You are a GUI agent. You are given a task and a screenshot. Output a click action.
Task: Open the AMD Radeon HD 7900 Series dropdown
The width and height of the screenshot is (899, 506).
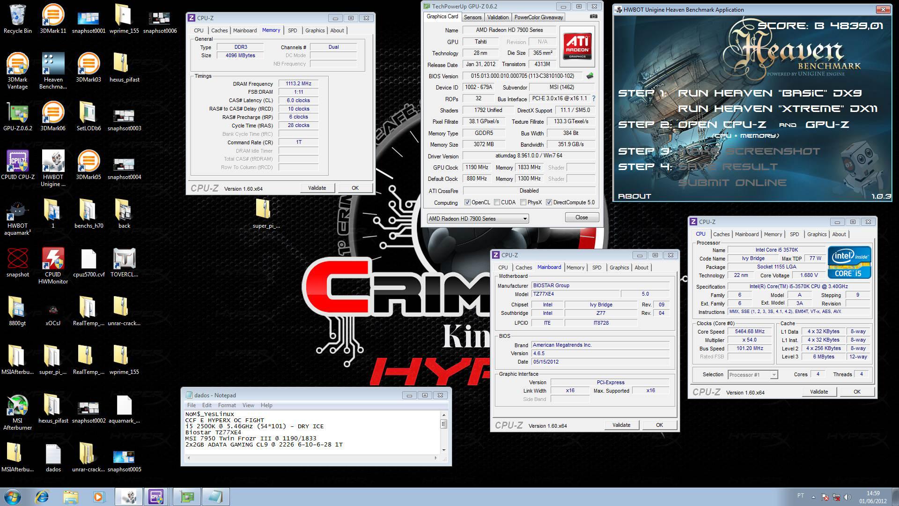click(x=478, y=218)
